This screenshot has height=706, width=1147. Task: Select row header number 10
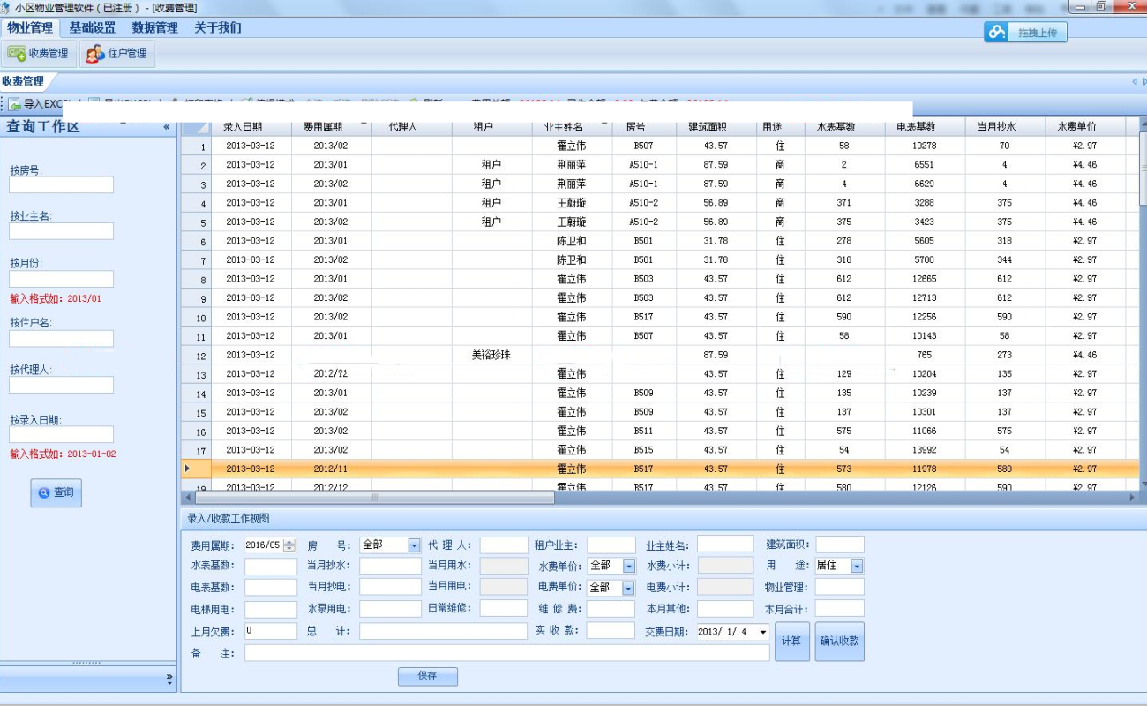197,318
